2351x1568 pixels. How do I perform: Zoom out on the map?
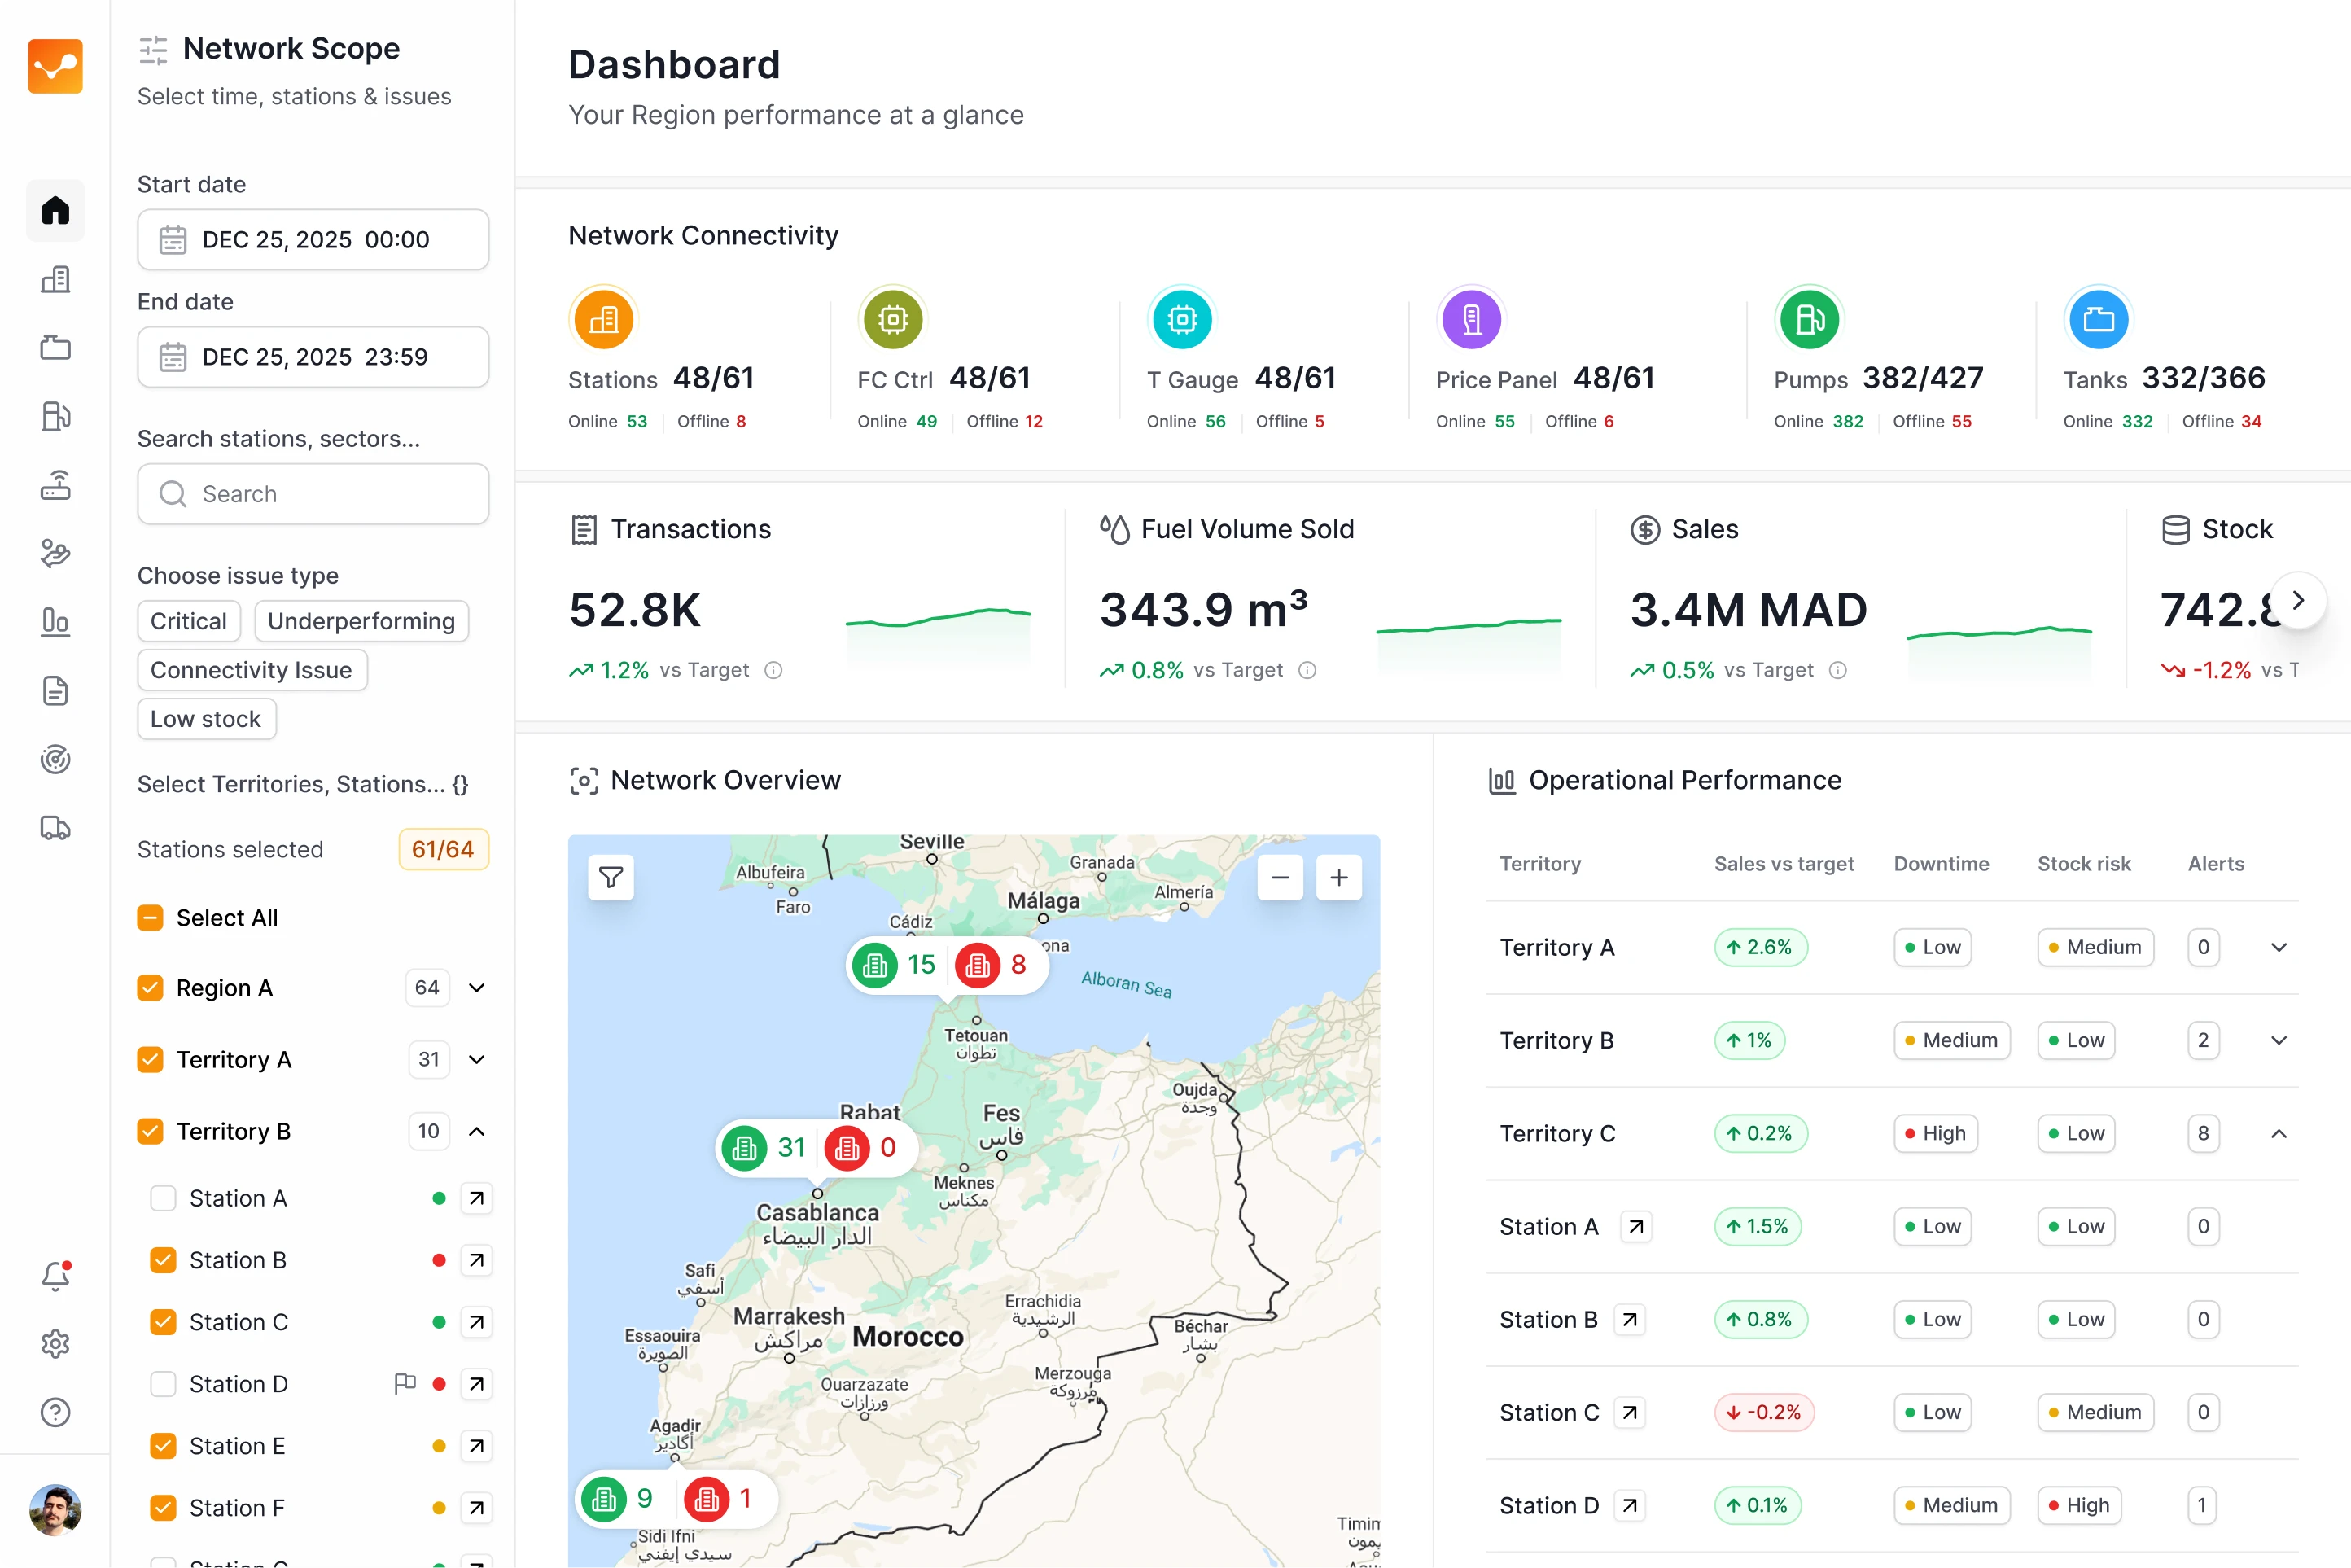pos(1279,878)
